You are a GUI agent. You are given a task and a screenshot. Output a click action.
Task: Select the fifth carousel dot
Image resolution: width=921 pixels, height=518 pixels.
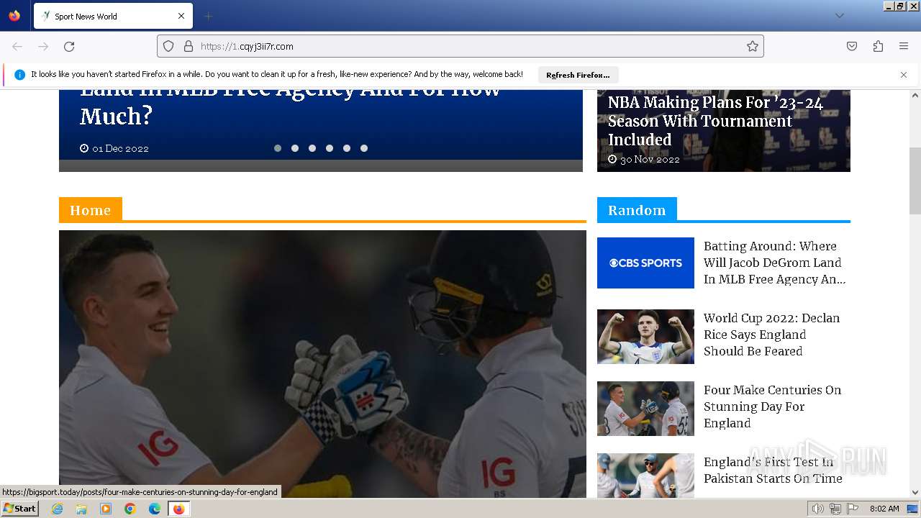tap(347, 148)
